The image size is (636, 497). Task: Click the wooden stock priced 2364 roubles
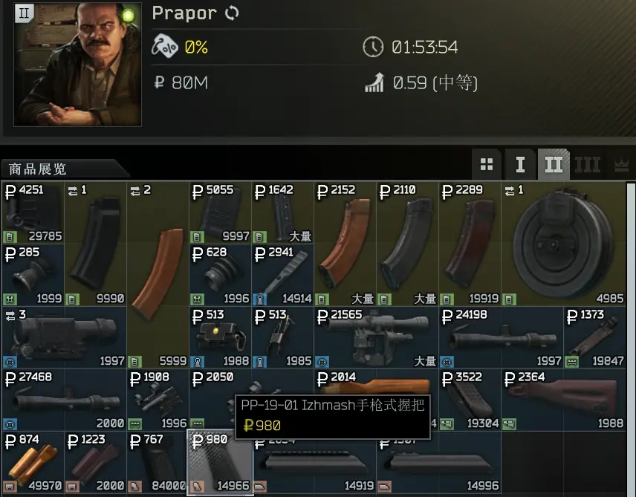[x=563, y=400]
